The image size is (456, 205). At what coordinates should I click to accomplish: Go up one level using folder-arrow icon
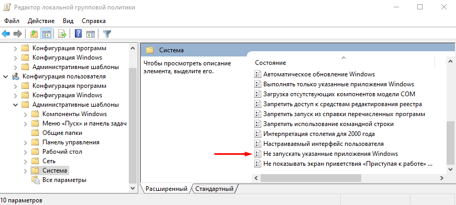point(34,34)
